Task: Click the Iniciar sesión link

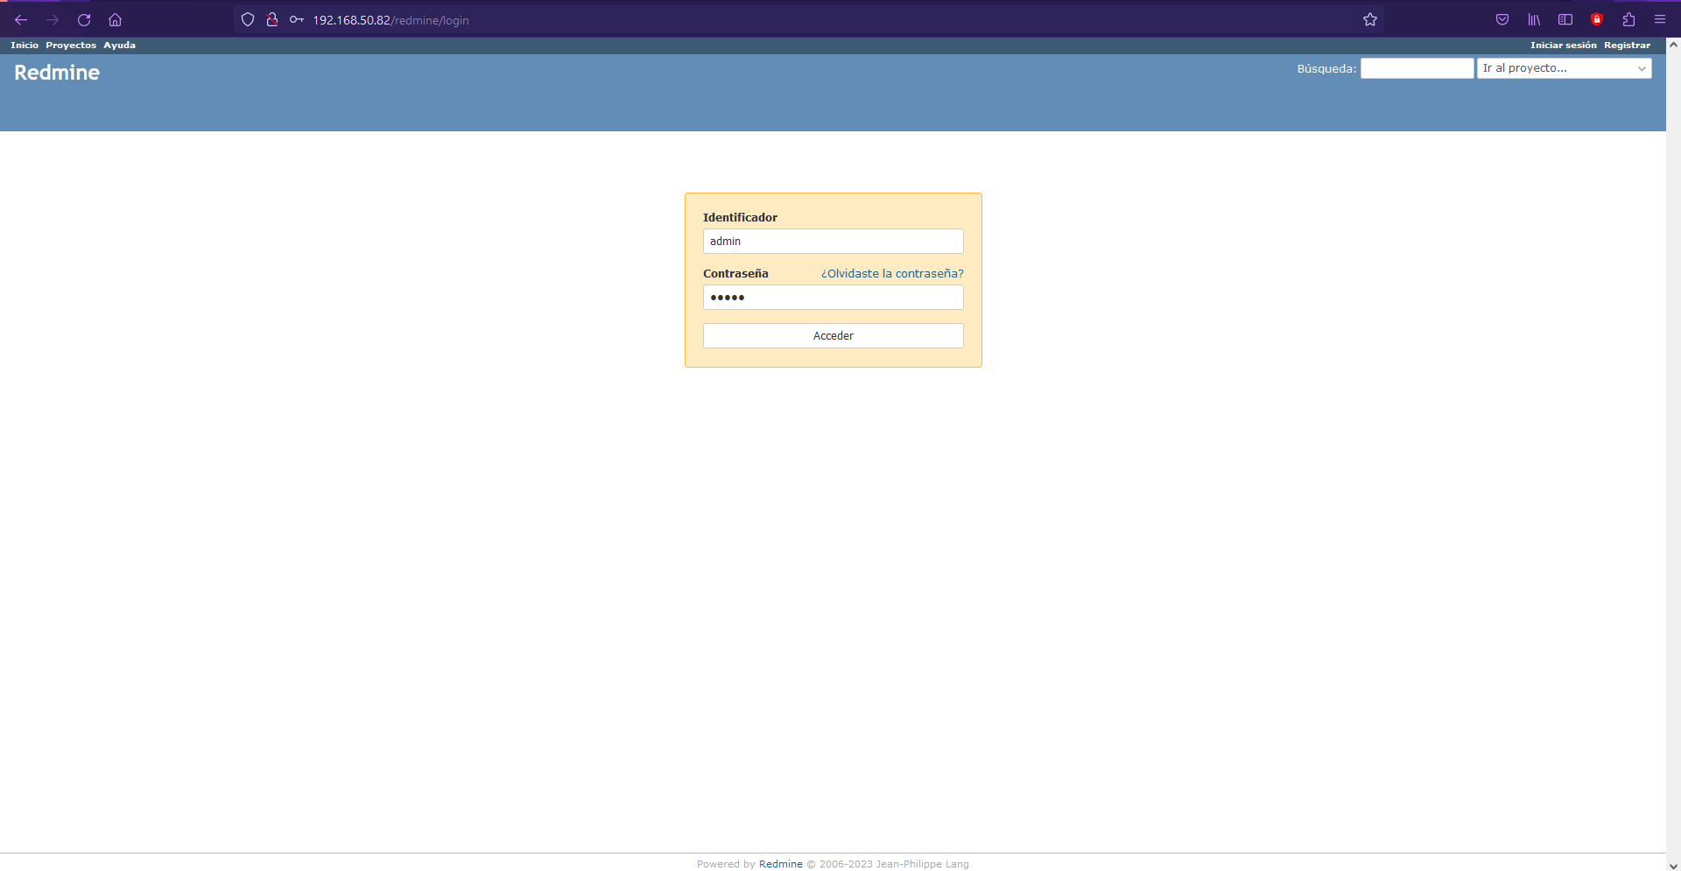Action: coord(1563,45)
